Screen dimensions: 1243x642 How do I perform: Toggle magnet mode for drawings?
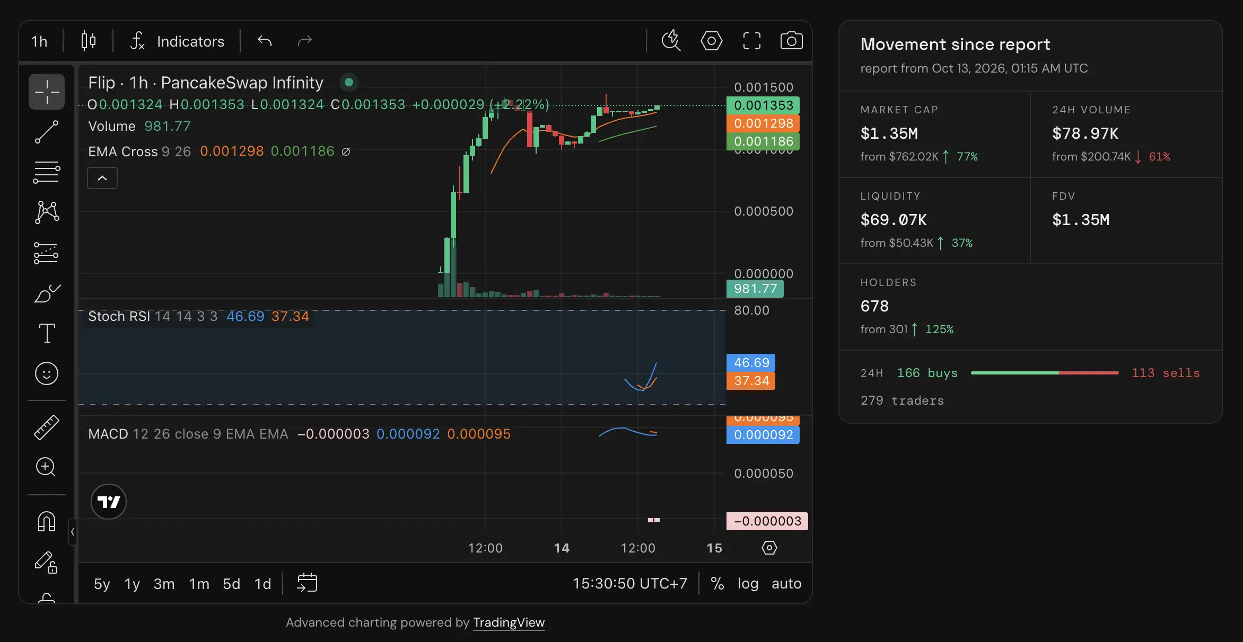(x=47, y=522)
